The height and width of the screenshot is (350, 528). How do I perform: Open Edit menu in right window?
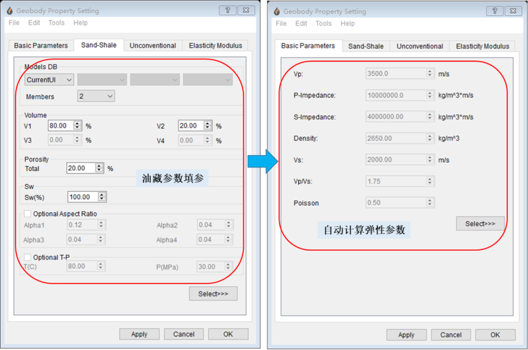point(301,23)
